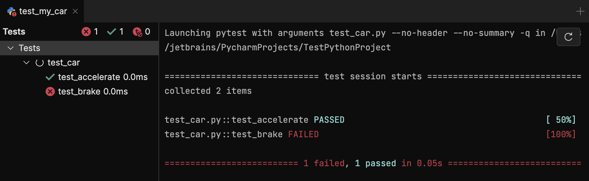Click the red failure icon beside test_brake
Image resolution: width=589 pixels, height=181 pixels.
(50, 91)
